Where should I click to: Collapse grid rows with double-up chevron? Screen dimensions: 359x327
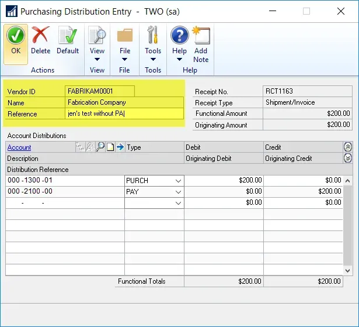(x=348, y=147)
